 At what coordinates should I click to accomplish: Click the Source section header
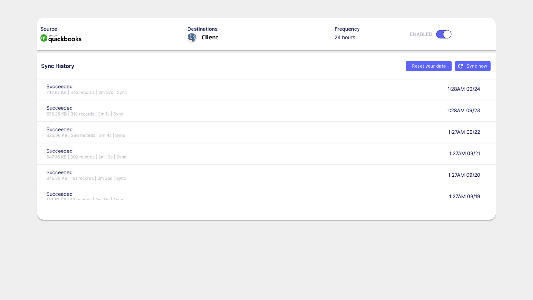click(x=49, y=29)
